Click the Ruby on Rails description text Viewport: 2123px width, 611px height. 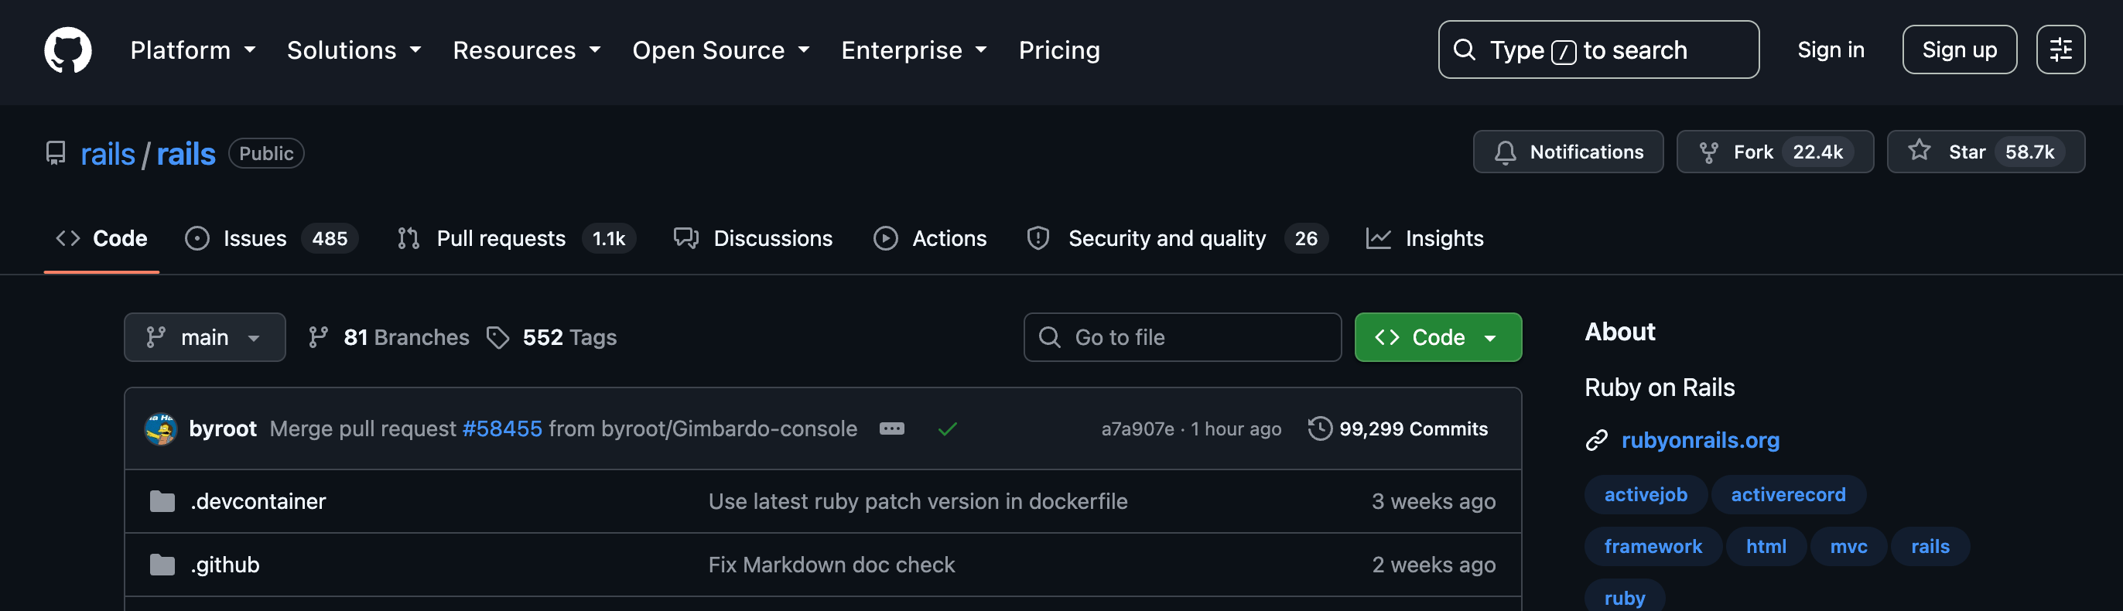(1659, 387)
